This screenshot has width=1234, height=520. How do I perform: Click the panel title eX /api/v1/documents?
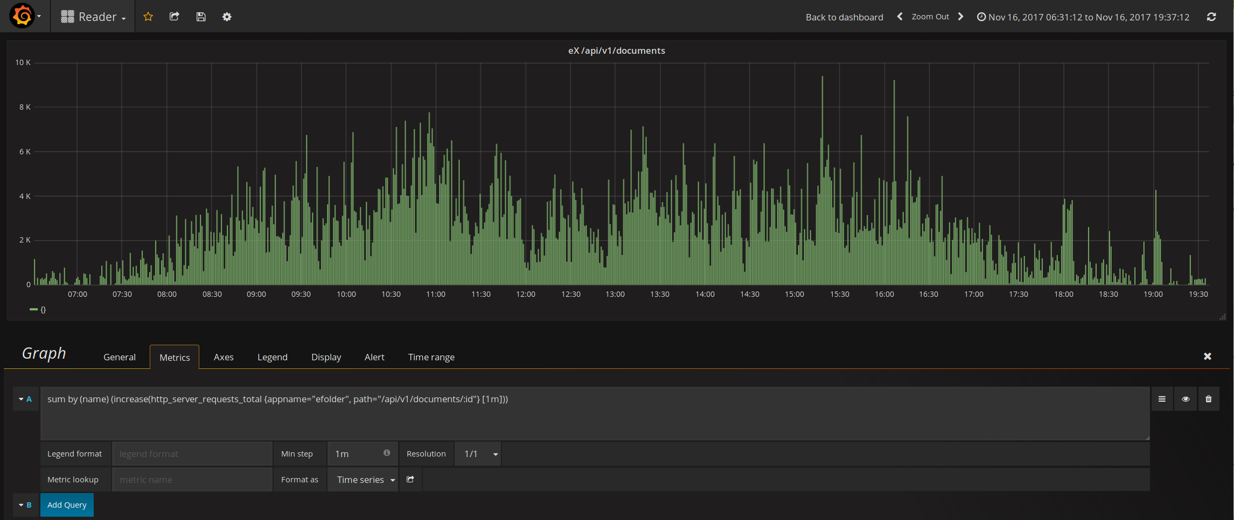point(617,51)
